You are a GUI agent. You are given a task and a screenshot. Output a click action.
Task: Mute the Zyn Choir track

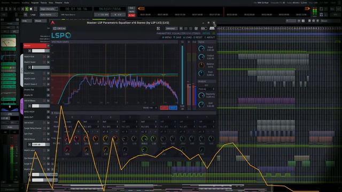click(x=48, y=134)
